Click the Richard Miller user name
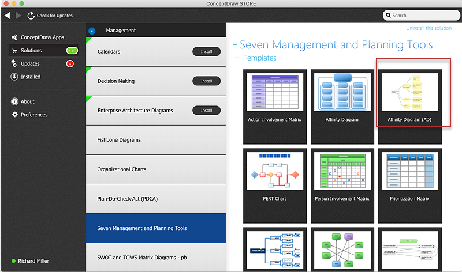This screenshot has height=272, width=462. 33,261
